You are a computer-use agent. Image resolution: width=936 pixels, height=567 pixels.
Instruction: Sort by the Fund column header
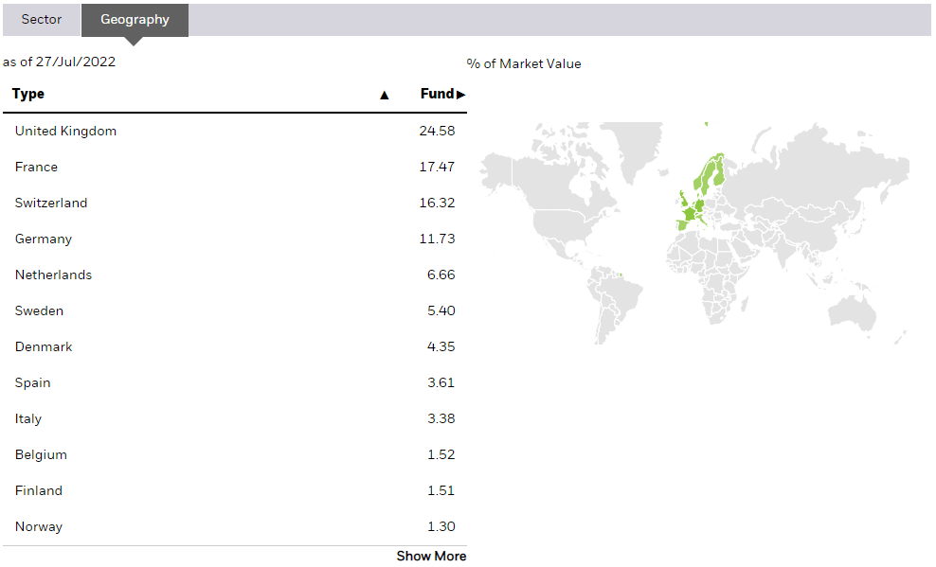[436, 94]
